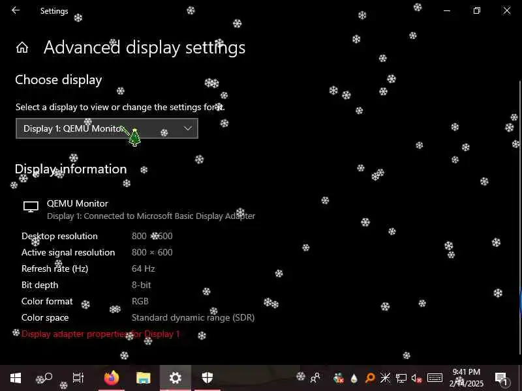Click the 8-bit bit depth value
The height and width of the screenshot is (391, 522).
click(141, 285)
